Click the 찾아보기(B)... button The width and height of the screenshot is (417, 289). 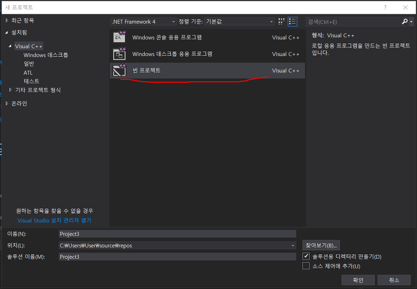coord(321,245)
